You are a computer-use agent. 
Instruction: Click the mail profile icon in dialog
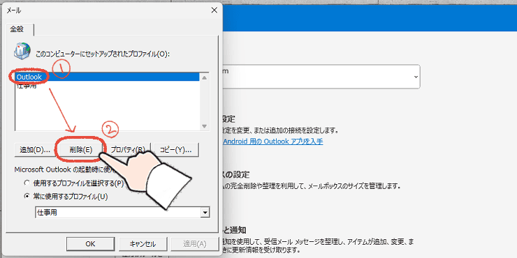pyautogui.click(x=22, y=52)
